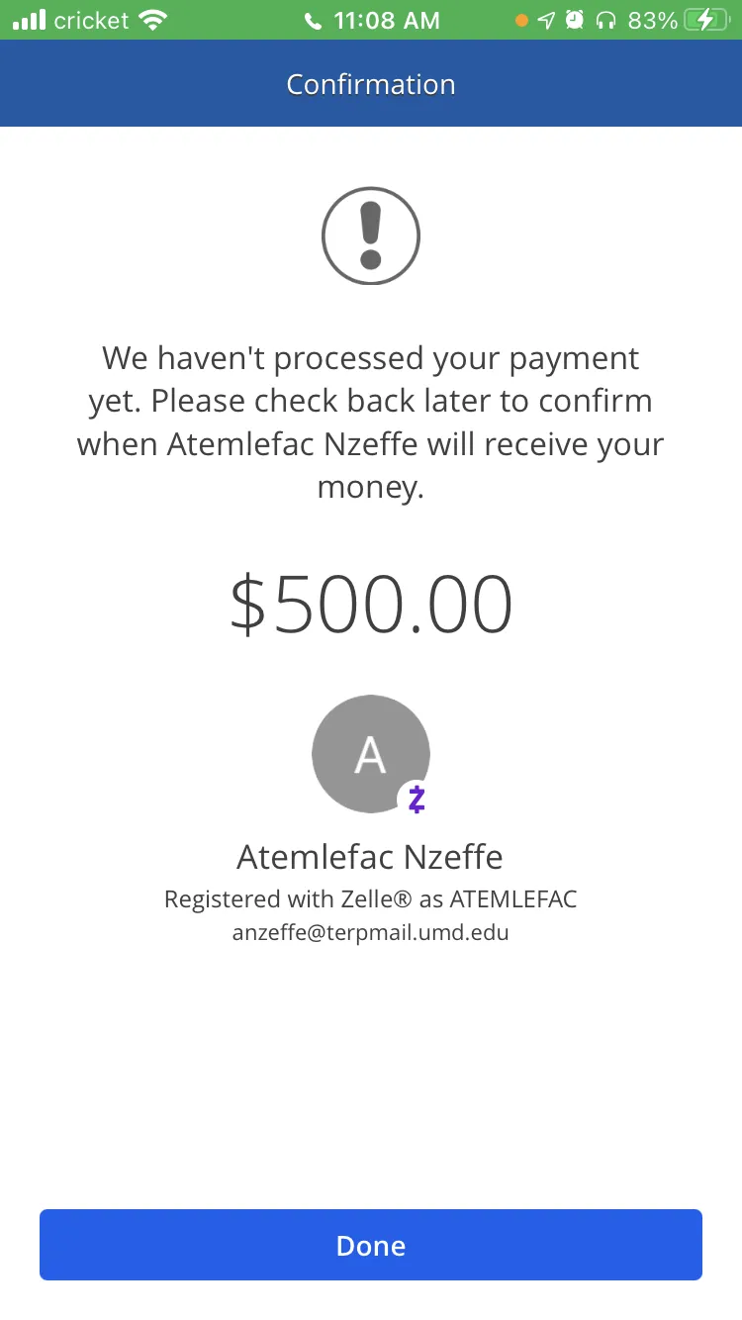Tap the alarm clock status icon

576,20
